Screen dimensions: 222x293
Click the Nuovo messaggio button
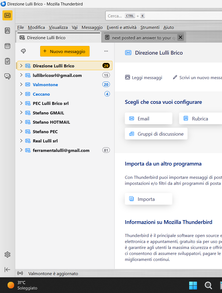coord(65,51)
